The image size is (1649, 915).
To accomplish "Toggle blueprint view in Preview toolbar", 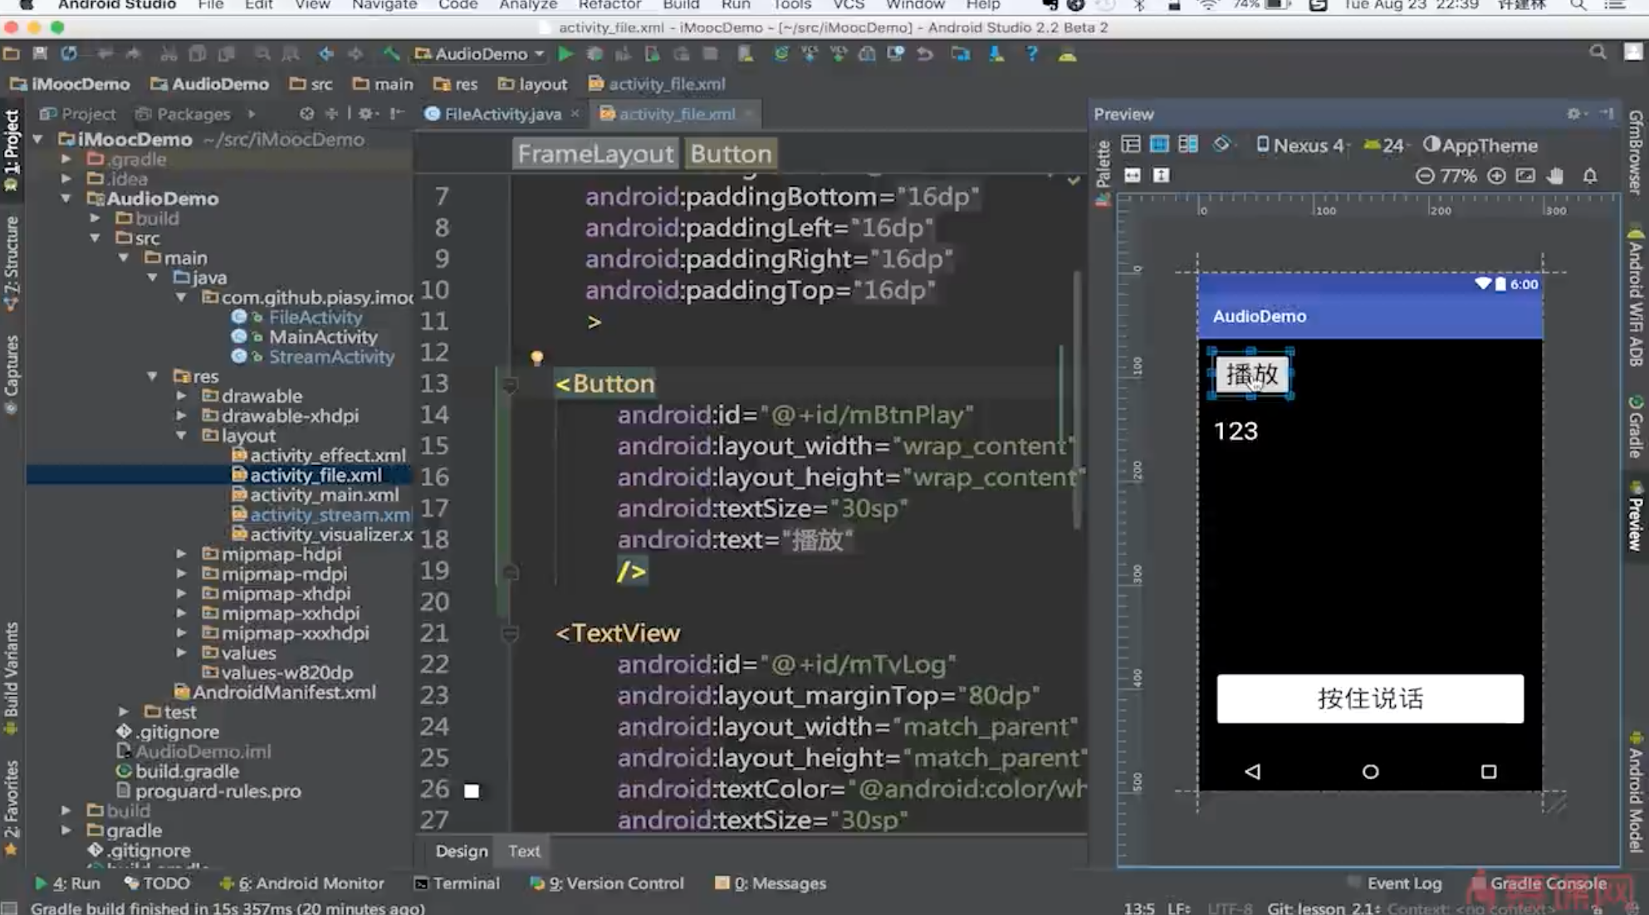I will pyautogui.click(x=1159, y=144).
